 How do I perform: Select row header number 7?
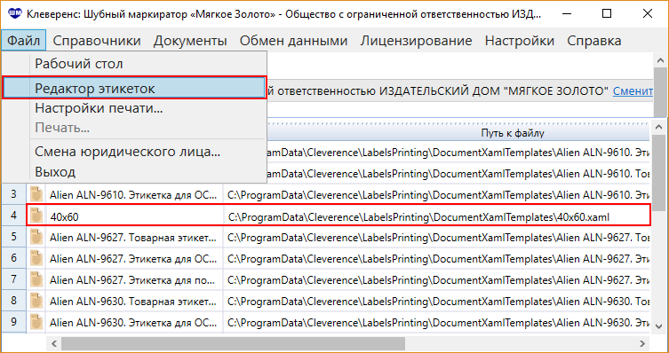[13, 279]
